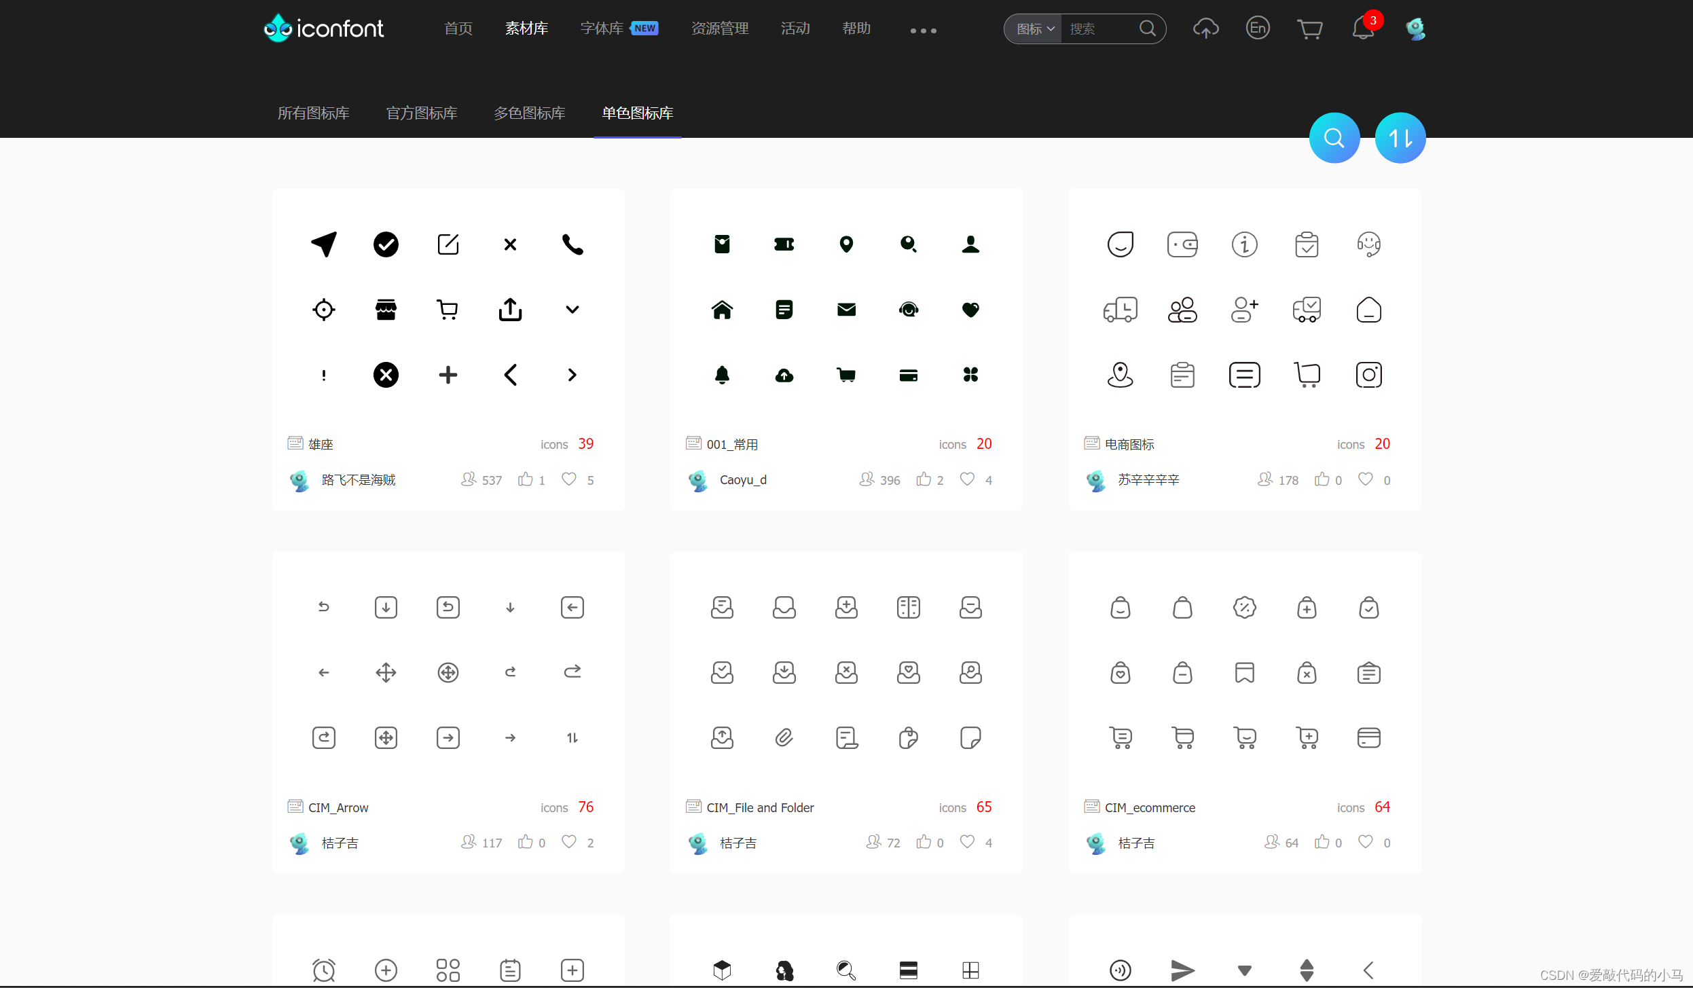Open the 电商图标 library title
Screen dimensions: 1693x988
coord(1129,444)
